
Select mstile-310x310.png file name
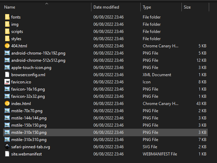pyautogui.click(x=29, y=140)
